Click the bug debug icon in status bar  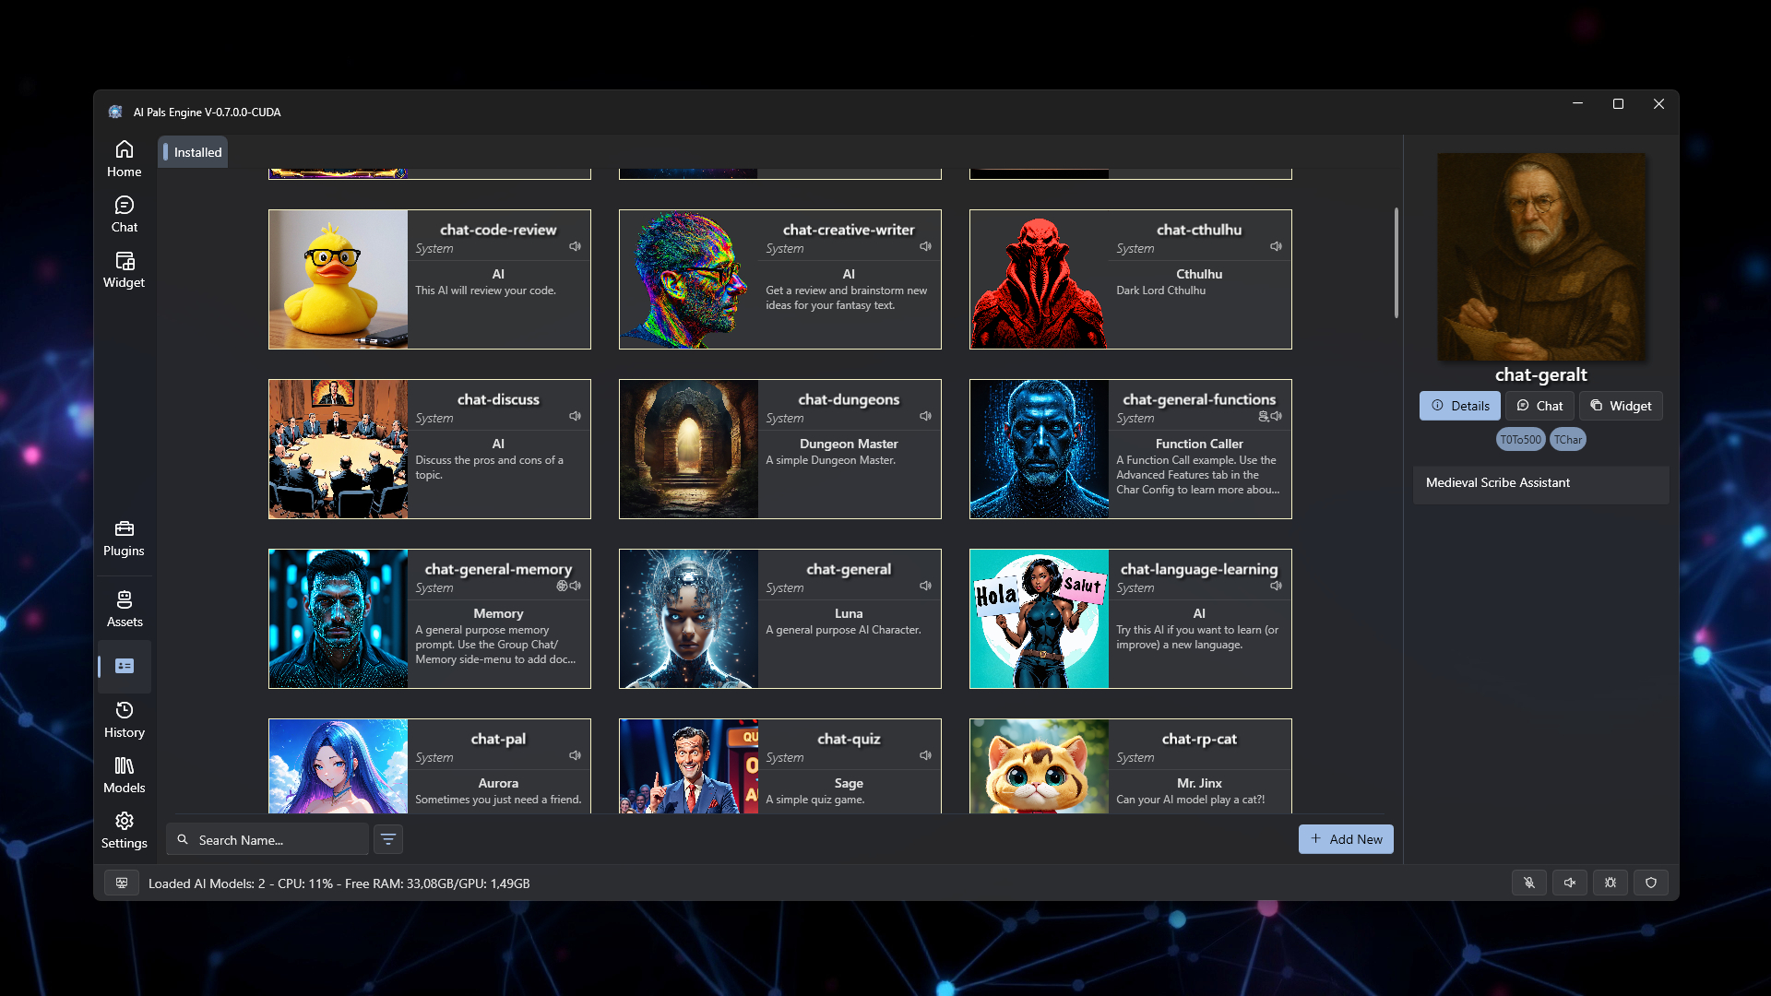(1610, 883)
